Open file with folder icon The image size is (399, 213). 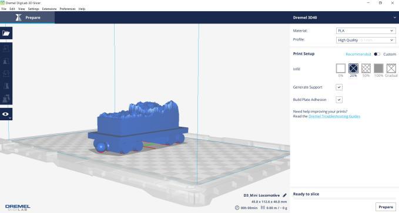6,33
